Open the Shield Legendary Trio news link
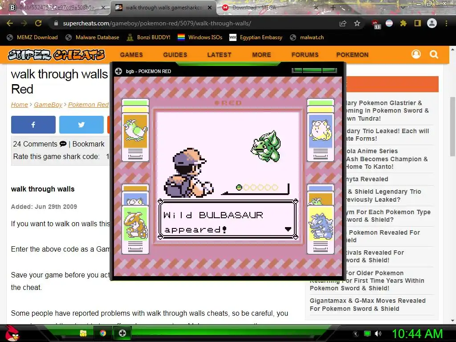This screenshot has height=342, width=456. point(384,195)
